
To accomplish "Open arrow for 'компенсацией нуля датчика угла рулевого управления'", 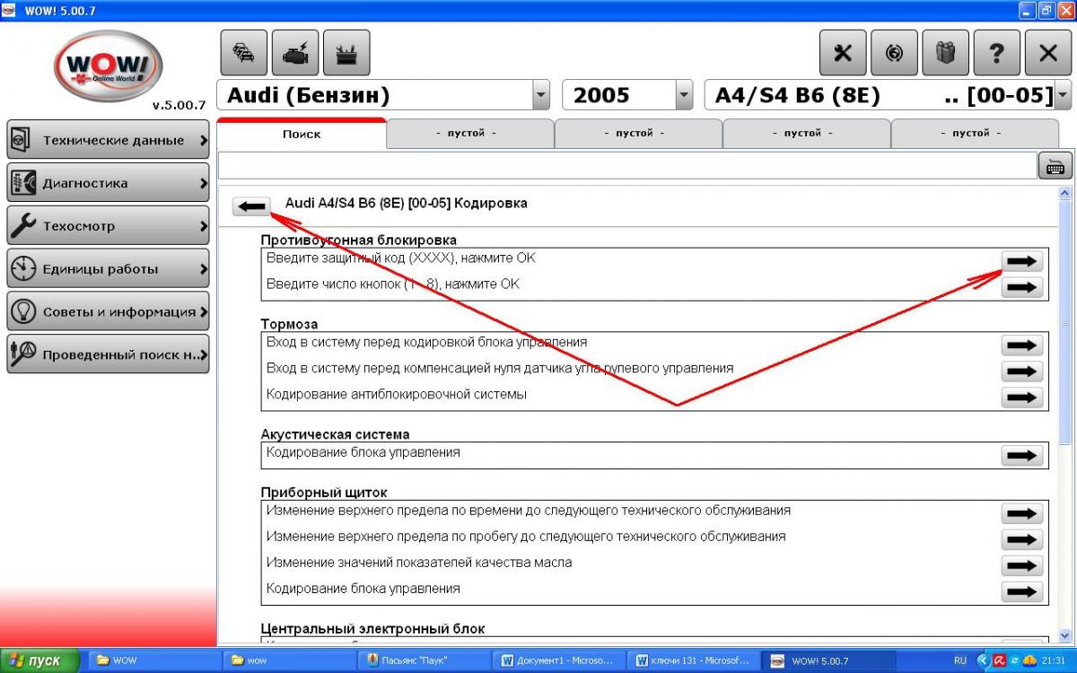I will tap(1021, 371).
